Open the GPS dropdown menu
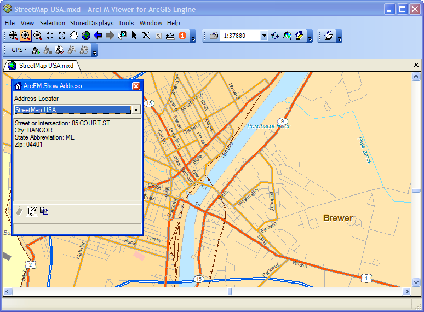Viewport: 424px width, 312px height. coord(19,50)
